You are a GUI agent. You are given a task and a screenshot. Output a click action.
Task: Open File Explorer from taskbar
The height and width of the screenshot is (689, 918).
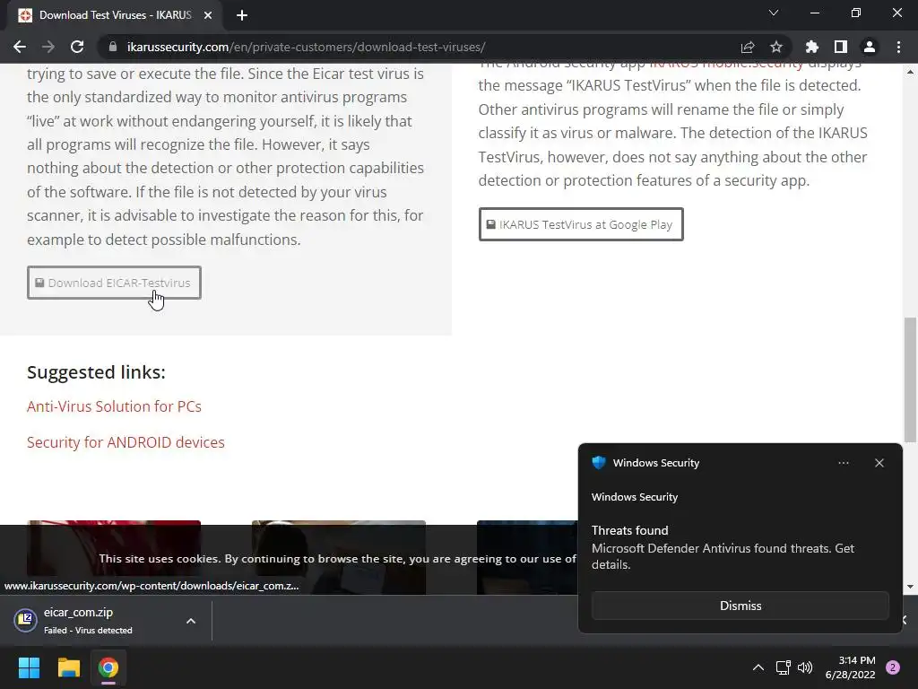point(68,667)
